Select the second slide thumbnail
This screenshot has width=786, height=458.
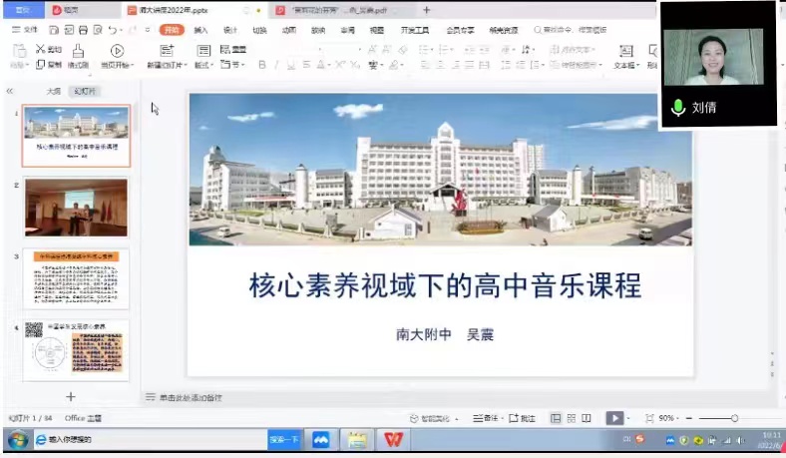[76, 207]
